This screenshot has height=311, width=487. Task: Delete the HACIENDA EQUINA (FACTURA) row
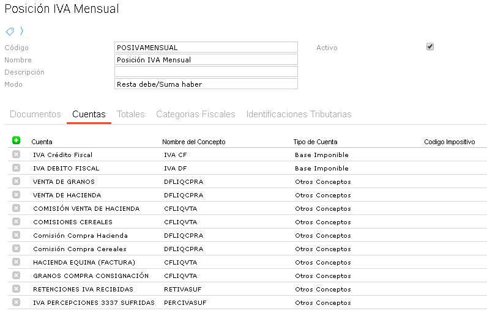[x=16, y=262]
